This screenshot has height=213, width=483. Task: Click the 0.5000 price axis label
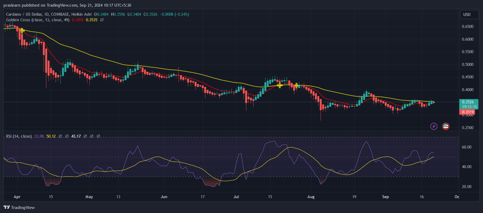click(468, 65)
